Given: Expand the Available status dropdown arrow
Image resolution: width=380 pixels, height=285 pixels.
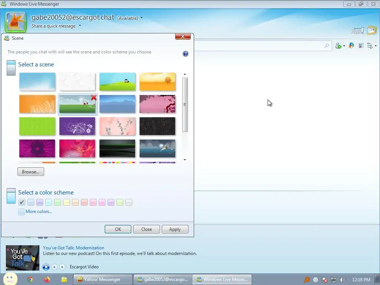Looking at the screenshot, I should 141,18.
